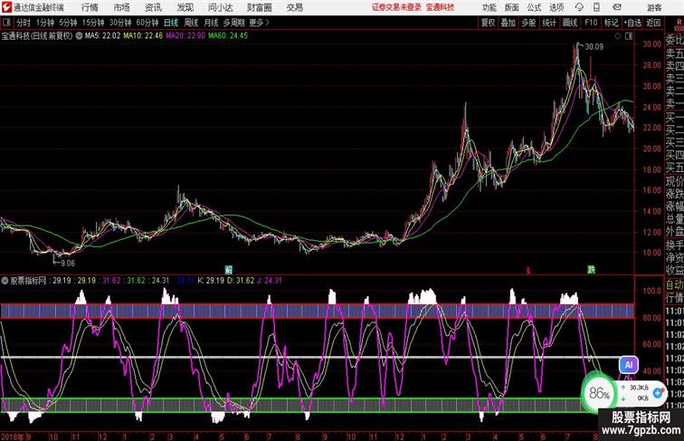Screen dimensions: 684x441
Task: Open the 行情 menu
Action: coord(90,7)
